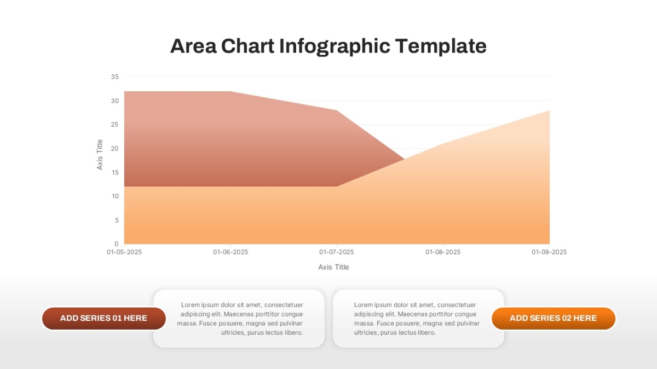Screen dimensions: 657x369
Task: Click the 35 value on vertical axis
Action: 114,77
